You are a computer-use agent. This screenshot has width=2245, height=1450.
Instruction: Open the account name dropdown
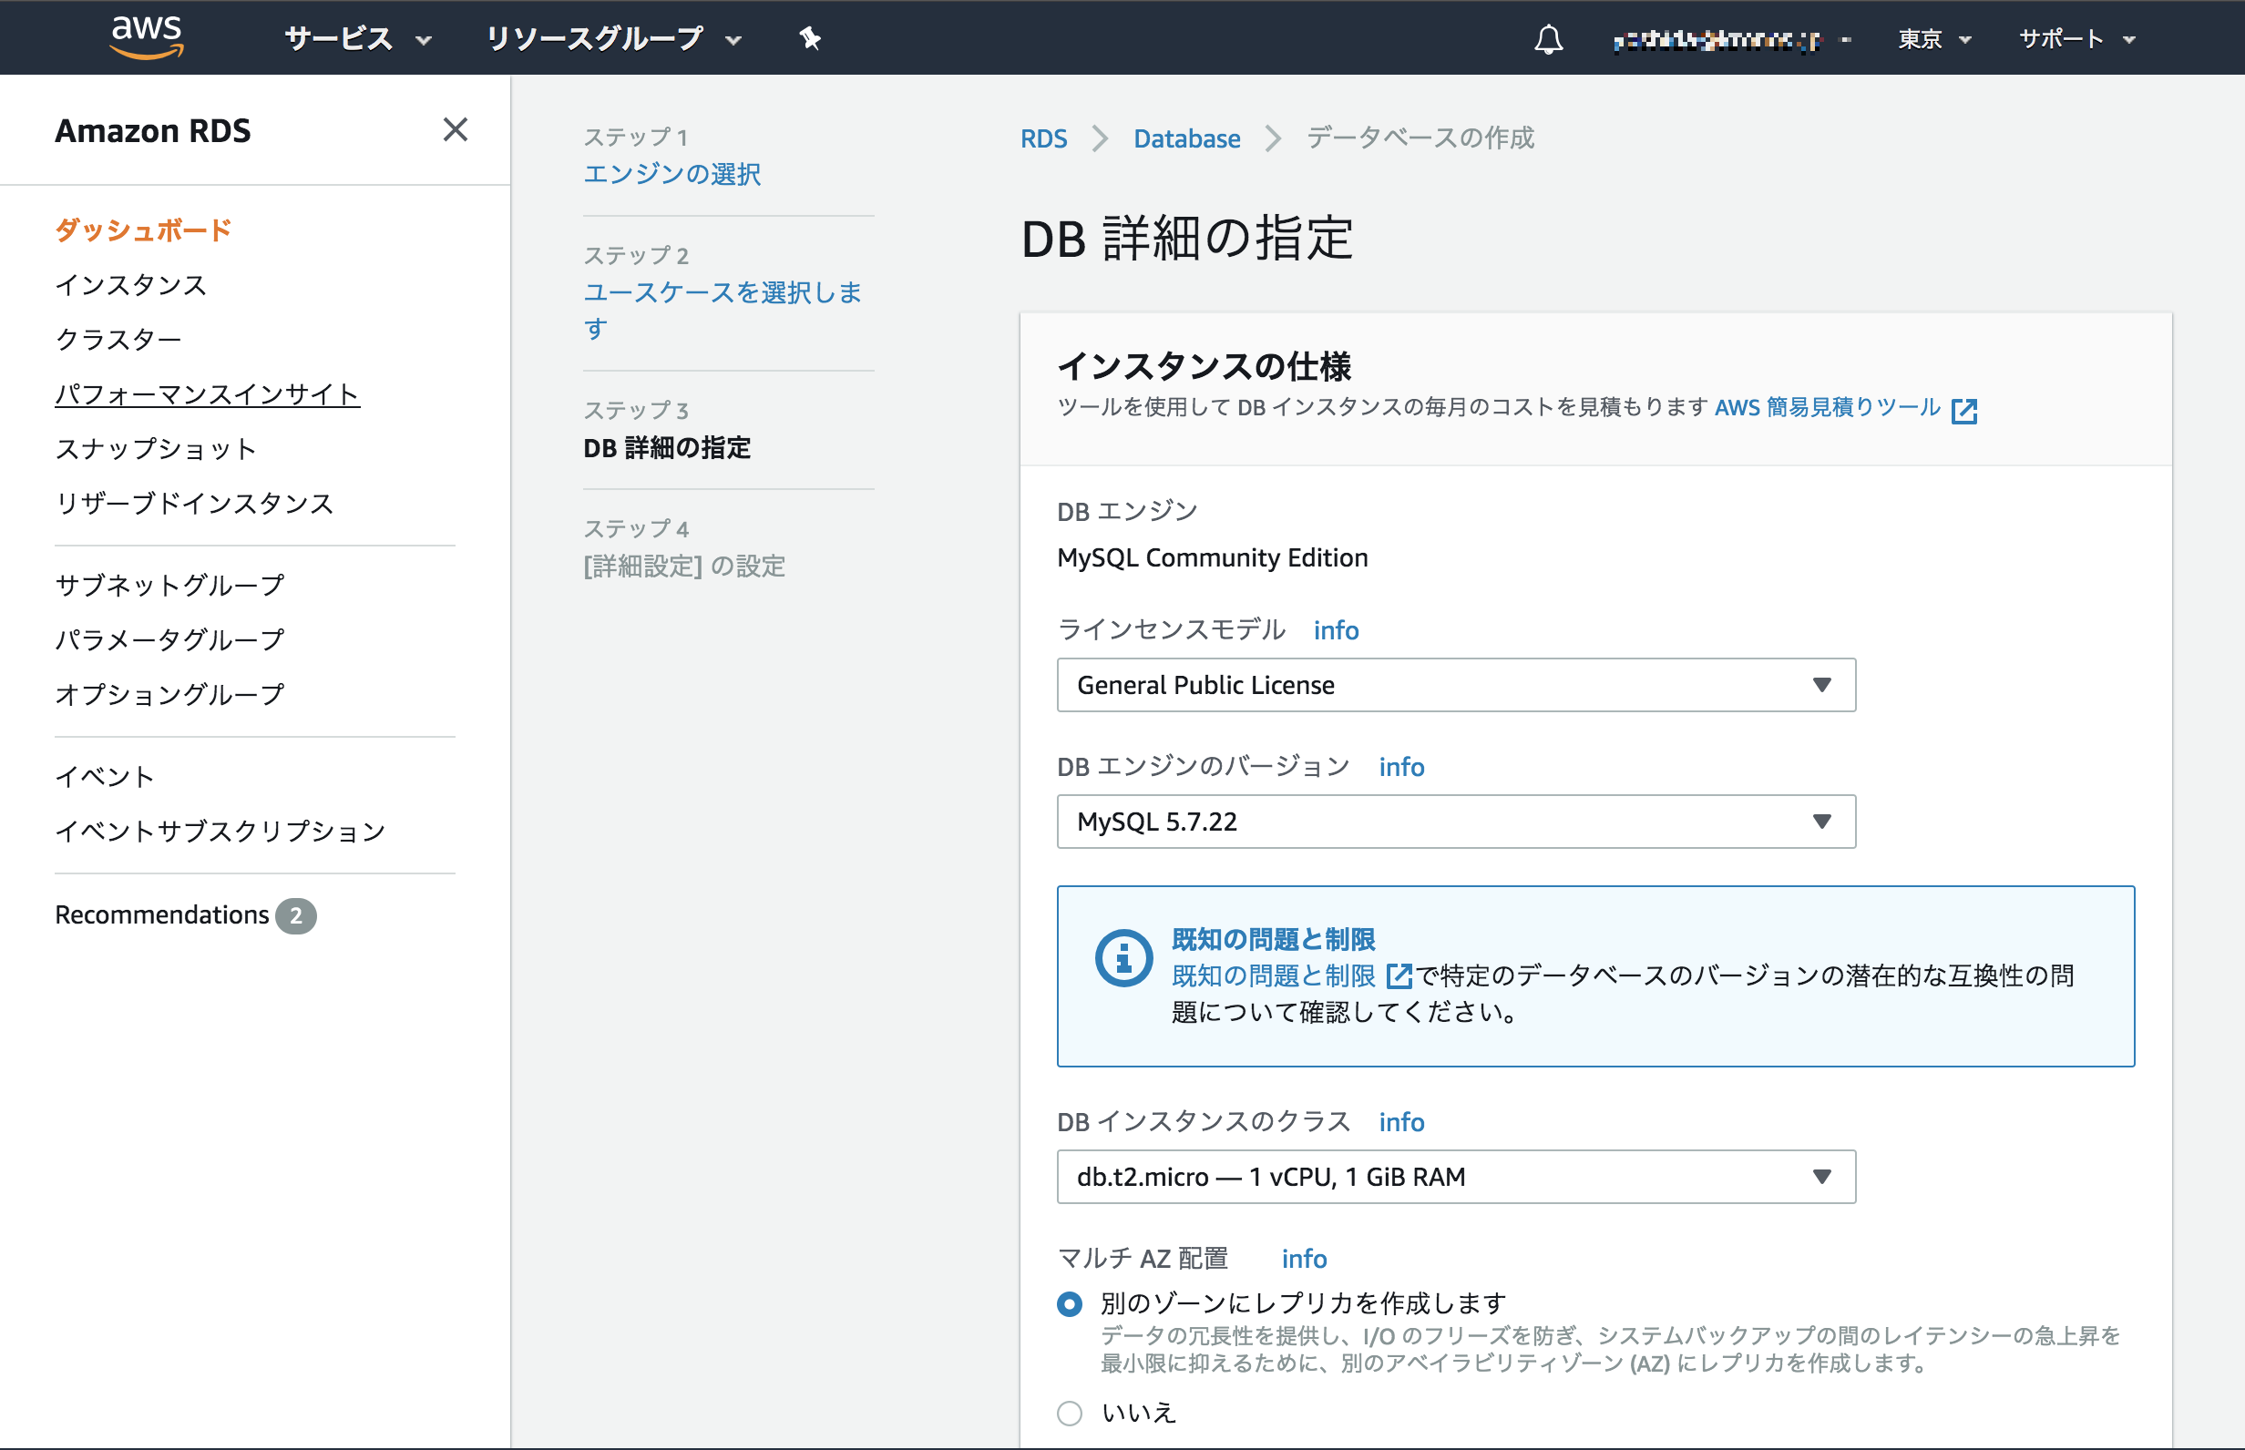click(1732, 39)
